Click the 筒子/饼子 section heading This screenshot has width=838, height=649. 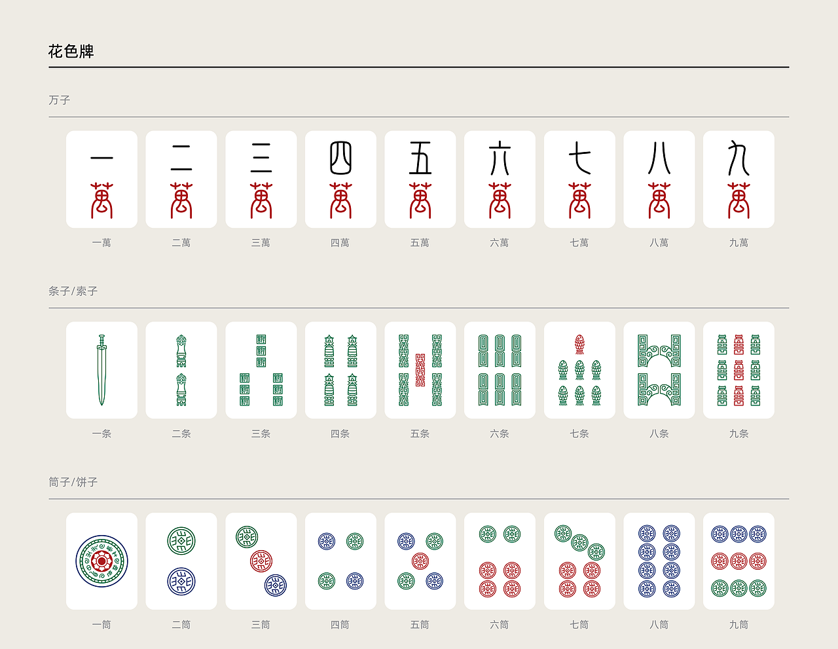point(73,482)
